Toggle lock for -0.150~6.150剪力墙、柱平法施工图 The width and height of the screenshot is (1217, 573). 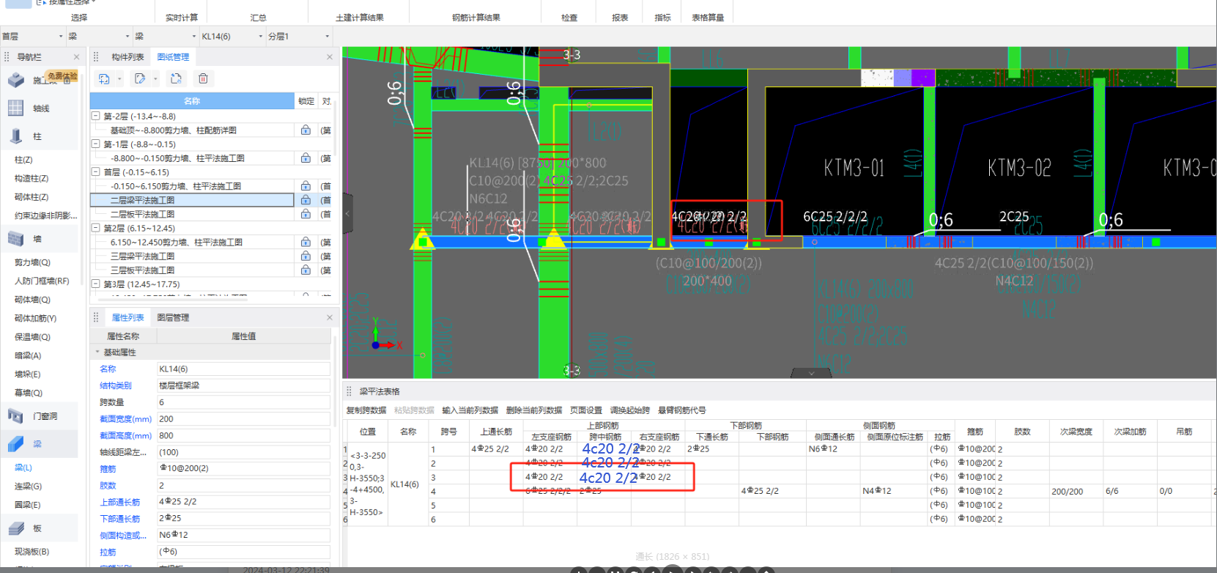click(x=306, y=186)
